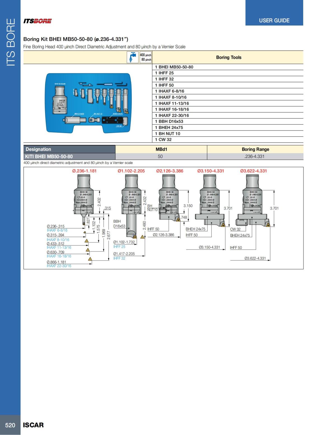Image resolution: width=336 pixels, height=435 pixels.
Task: Click the blue boring kit case image
Action: click(x=88, y=103)
